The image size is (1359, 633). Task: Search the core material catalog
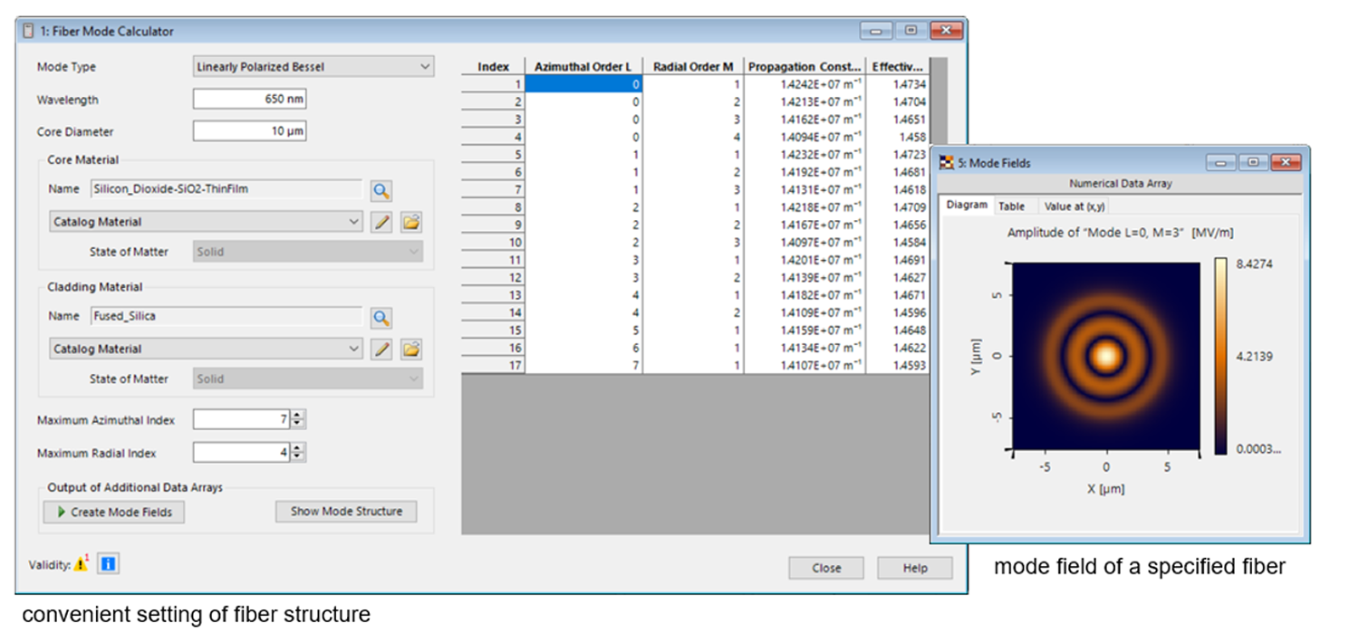tap(381, 191)
